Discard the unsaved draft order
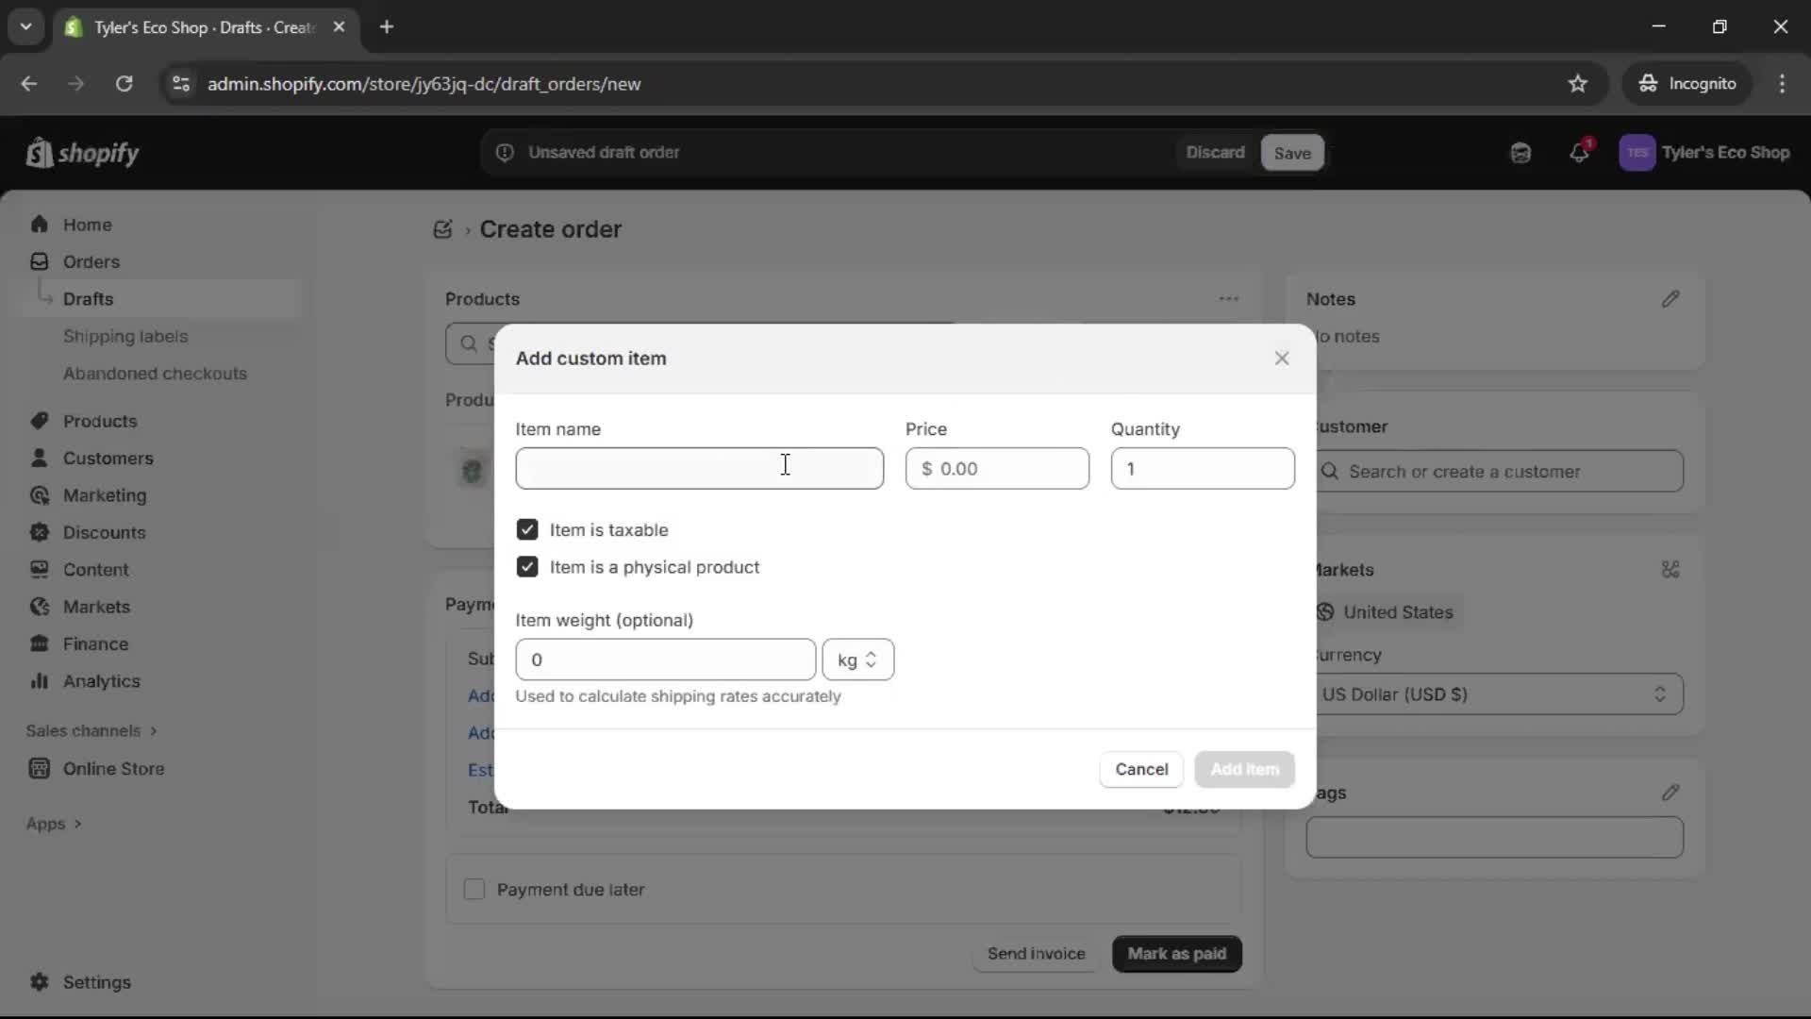The height and width of the screenshot is (1019, 1811). tap(1215, 152)
